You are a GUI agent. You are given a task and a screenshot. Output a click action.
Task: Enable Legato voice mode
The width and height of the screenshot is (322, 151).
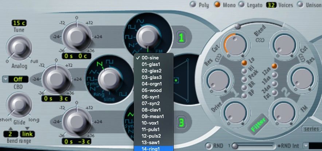click(x=241, y=5)
